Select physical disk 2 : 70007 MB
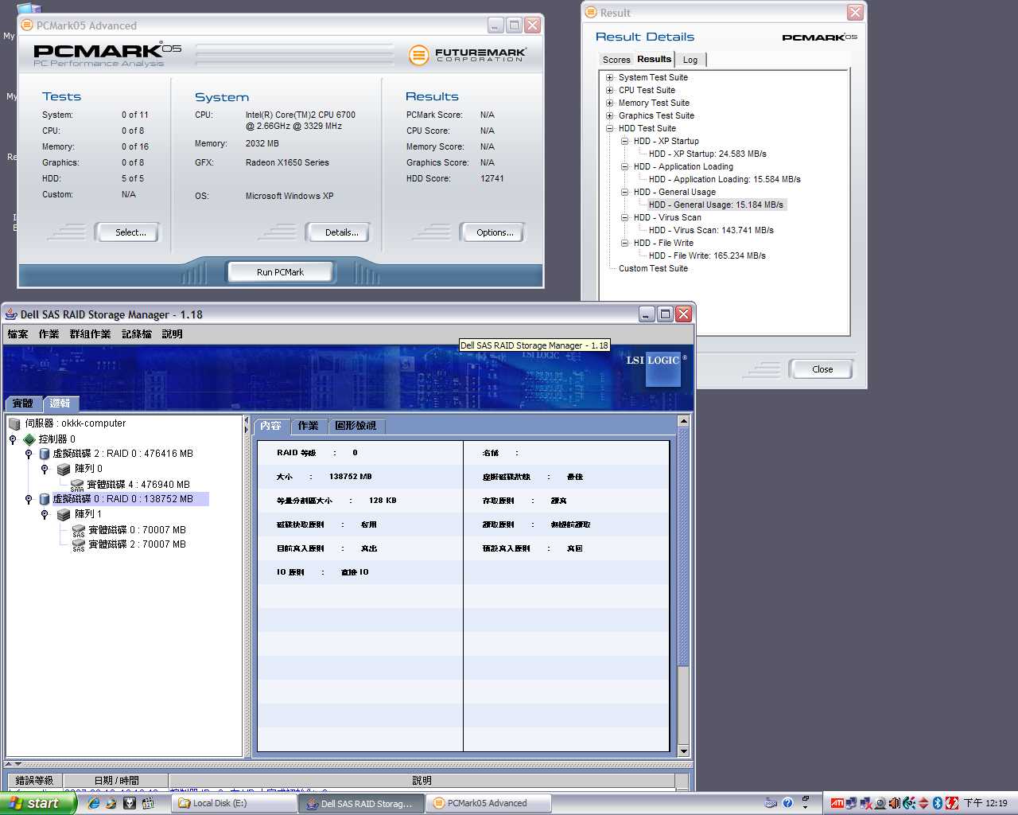Screen dimensions: 1018x815 pyautogui.click(x=136, y=544)
